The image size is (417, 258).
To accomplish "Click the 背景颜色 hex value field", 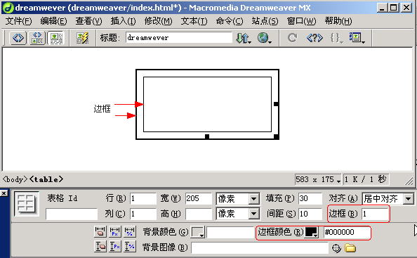I will [x=230, y=232].
